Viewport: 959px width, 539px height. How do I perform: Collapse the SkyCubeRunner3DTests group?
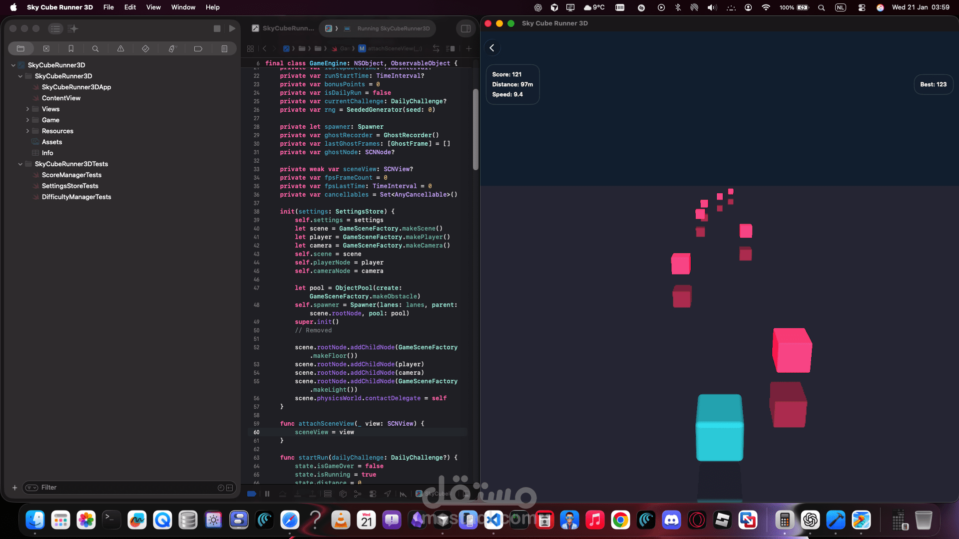point(20,164)
